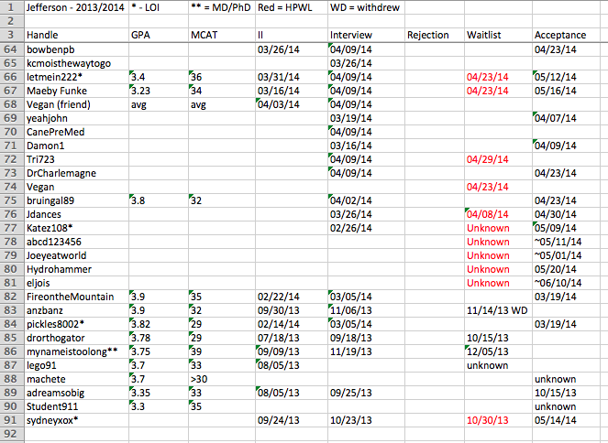Select the 'DrCharlemagne' cell
Image resolution: width=608 pixels, height=443 pixels.
76,173
